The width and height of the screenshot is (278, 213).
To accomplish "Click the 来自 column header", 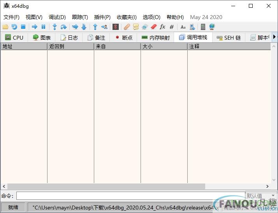I will 117,46.
